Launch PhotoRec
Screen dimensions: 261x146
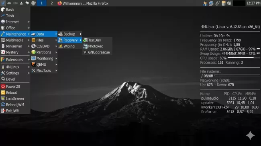[x=97, y=46]
